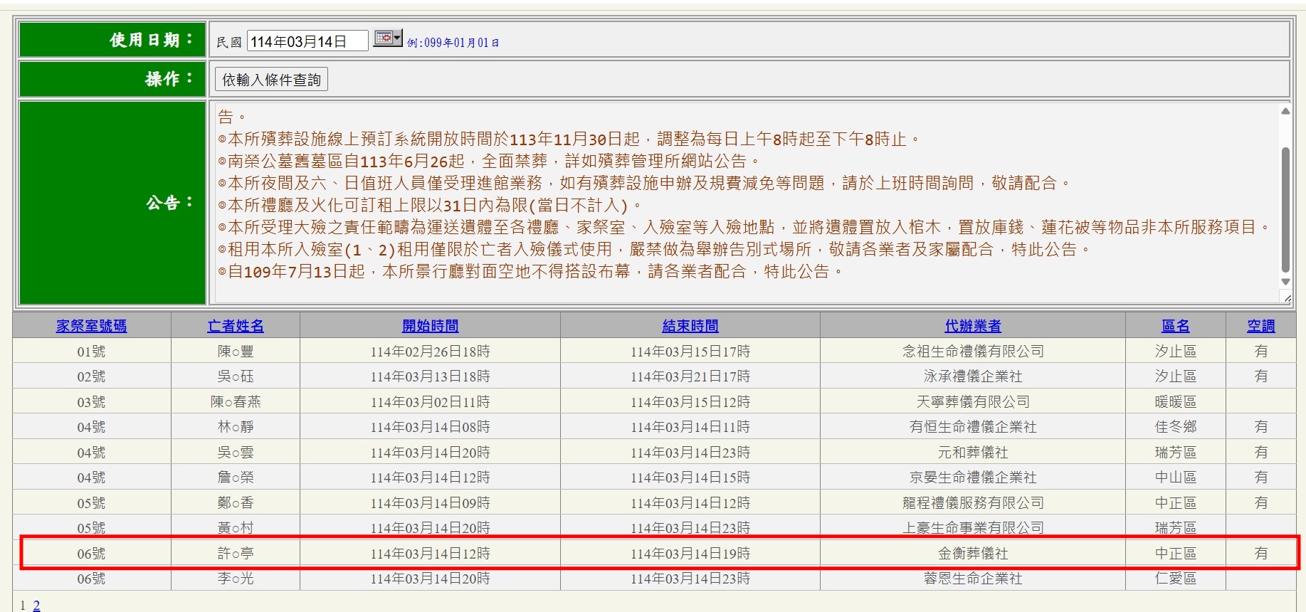Sort by 代辦業者 column header
The height and width of the screenshot is (612, 1306).
pos(972,326)
